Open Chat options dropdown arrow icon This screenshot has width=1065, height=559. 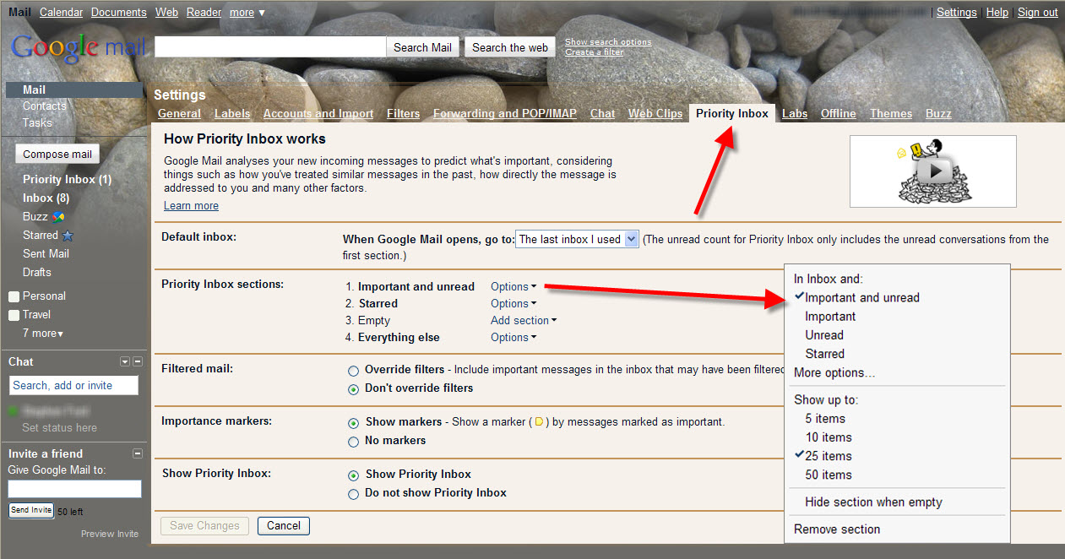coord(125,361)
